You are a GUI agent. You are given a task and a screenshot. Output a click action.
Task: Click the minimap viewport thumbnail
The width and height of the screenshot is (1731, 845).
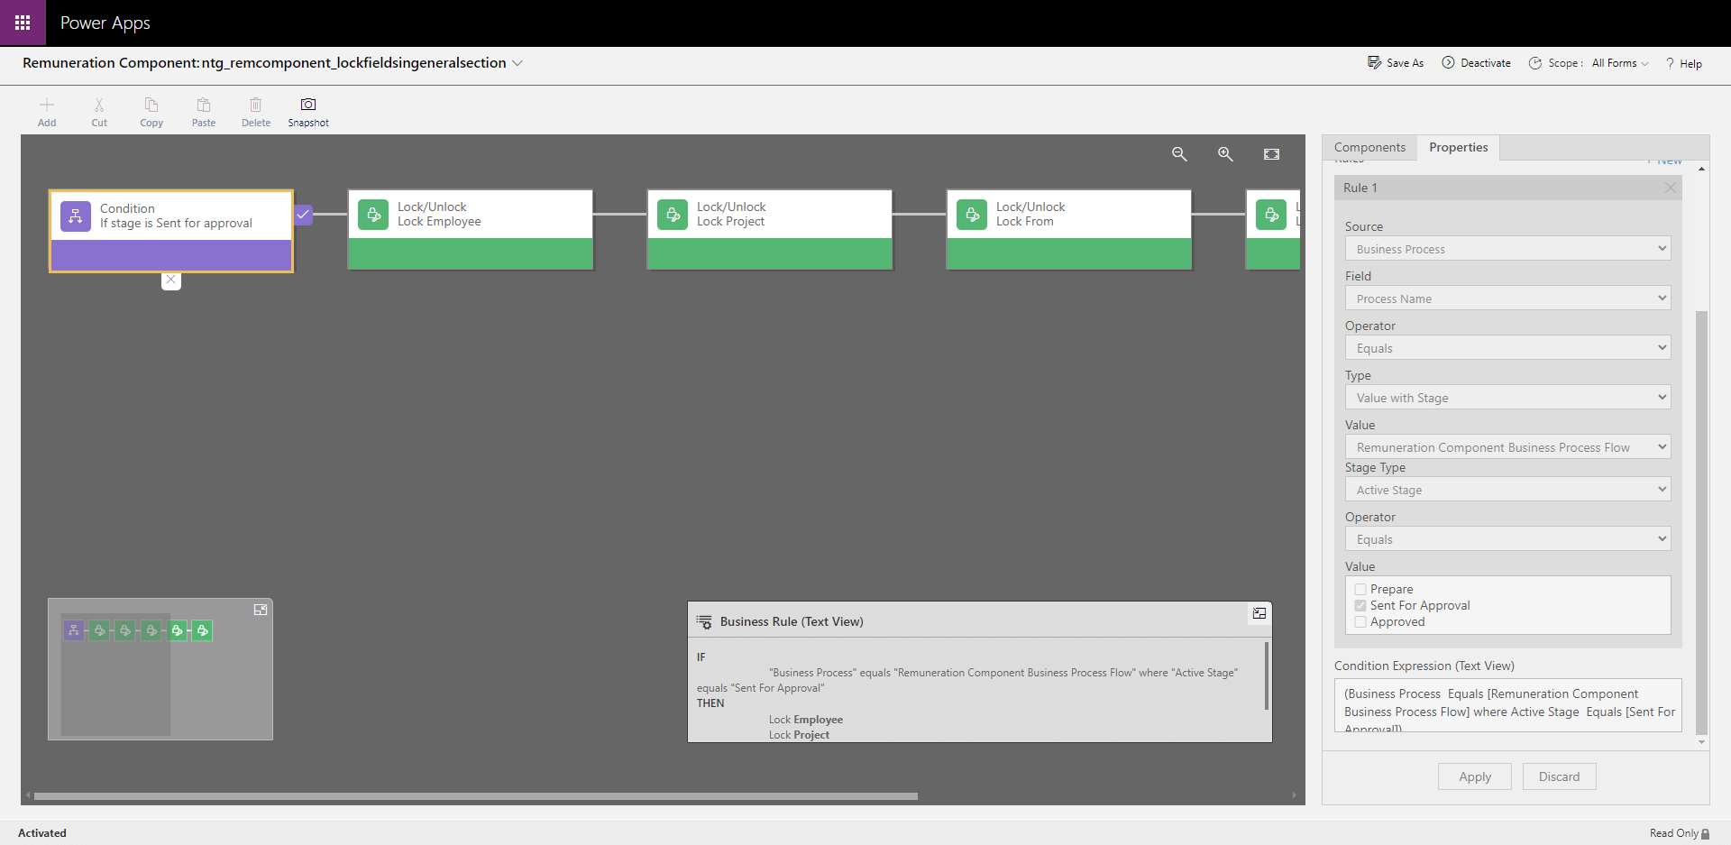tap(115, 675)
